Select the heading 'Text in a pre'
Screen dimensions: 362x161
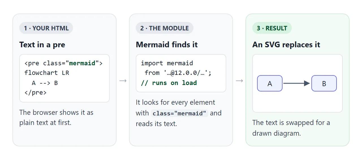pyautogui.click(x=42, y=45)
